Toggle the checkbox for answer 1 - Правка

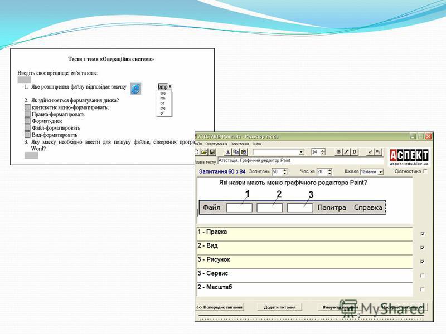click(x=423, y=234)
